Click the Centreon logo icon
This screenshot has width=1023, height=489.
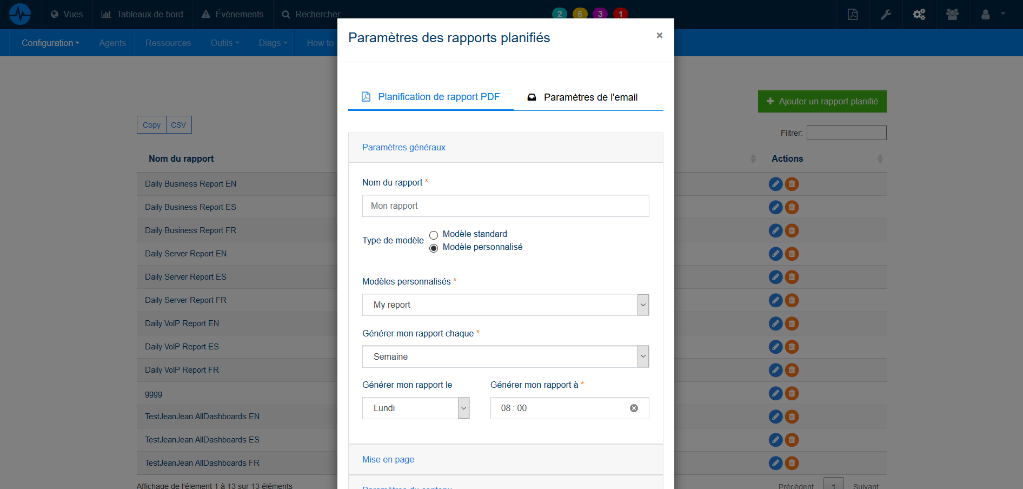pyautogui.click(x=20, y=14)
